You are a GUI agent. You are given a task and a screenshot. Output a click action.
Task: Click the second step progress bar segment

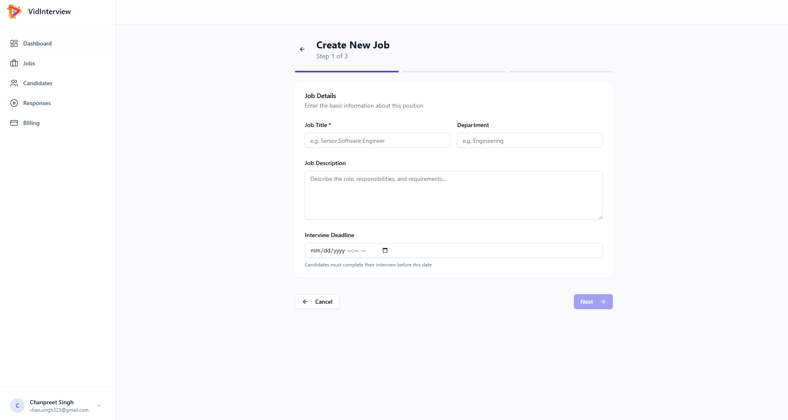454,72
